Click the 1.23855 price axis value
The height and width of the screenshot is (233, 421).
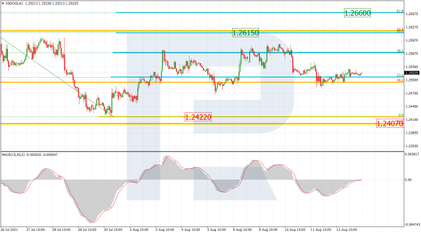pos(412,133)
